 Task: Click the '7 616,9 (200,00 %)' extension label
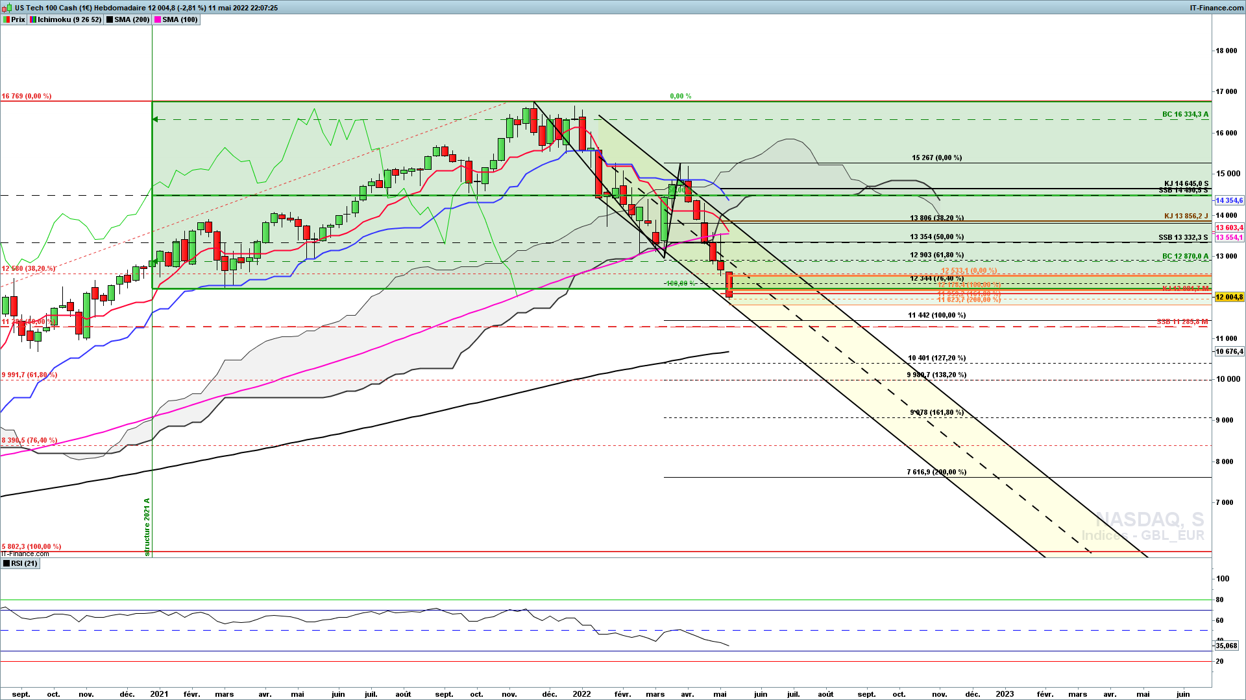pos(936,472)
